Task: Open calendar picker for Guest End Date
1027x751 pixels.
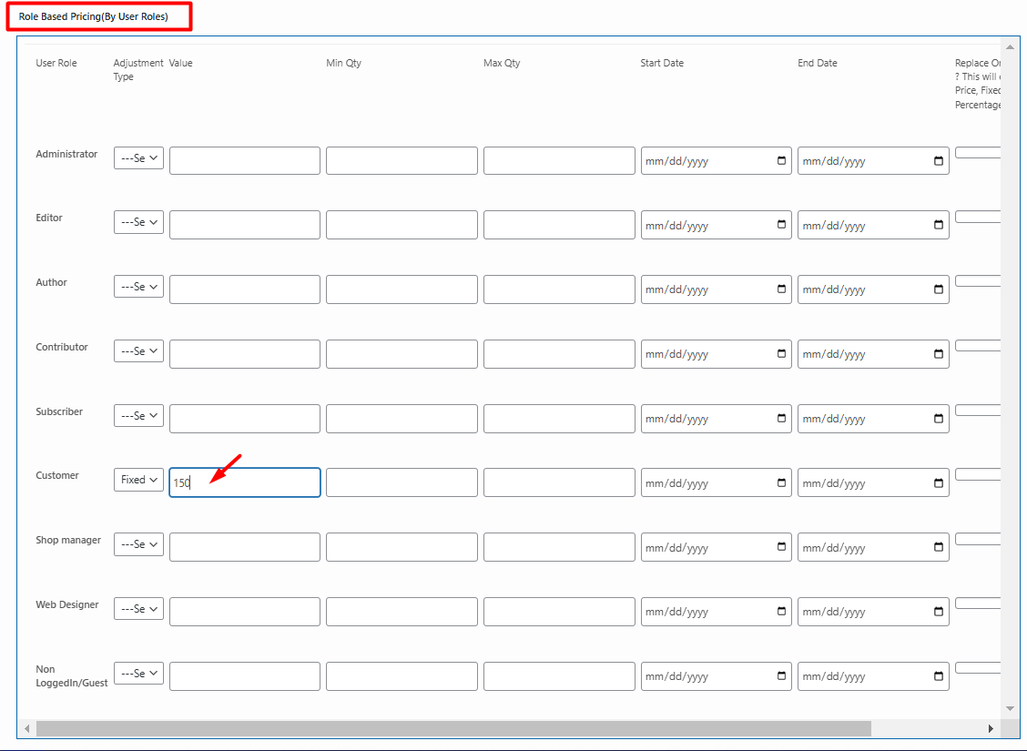Action: (x=938, y=676)
